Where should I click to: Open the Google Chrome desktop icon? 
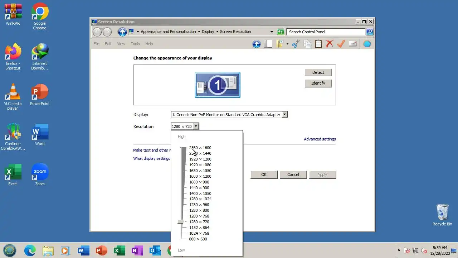(x=40, y=16)
